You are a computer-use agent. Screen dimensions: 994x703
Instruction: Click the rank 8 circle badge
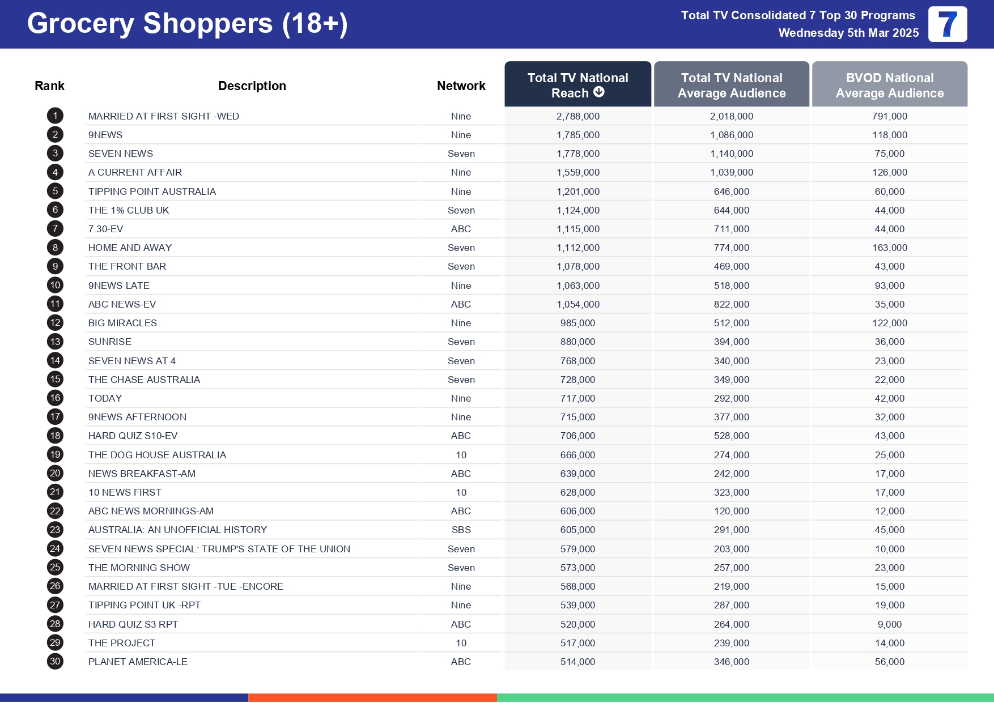tap(55, 248)
